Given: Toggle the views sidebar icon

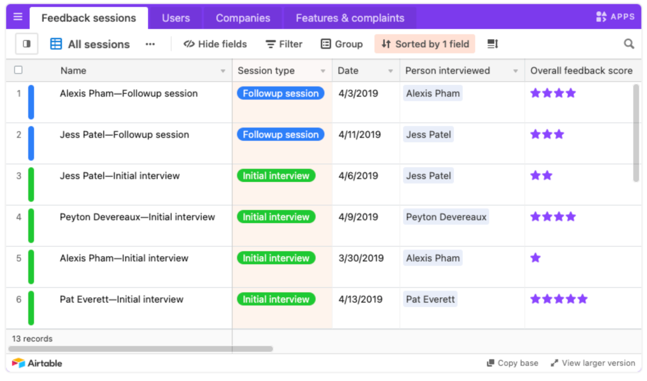Looking at the screenshot, I should click(27, 44).
